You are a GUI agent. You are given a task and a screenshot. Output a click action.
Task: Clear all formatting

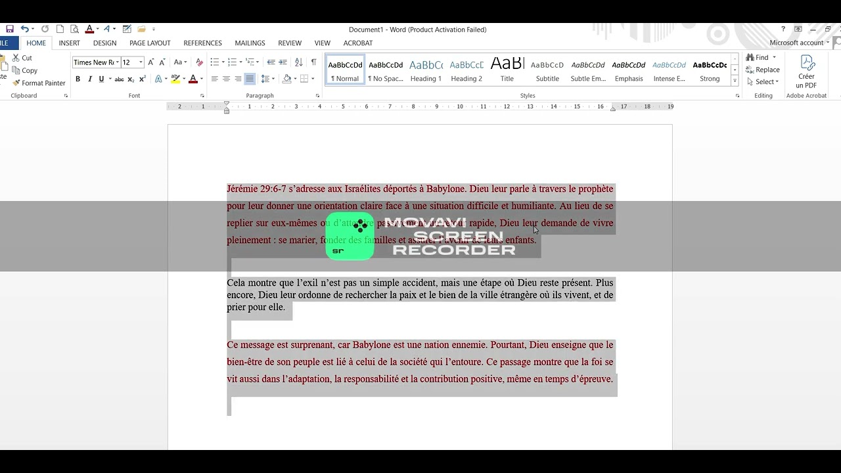point(200,62)
